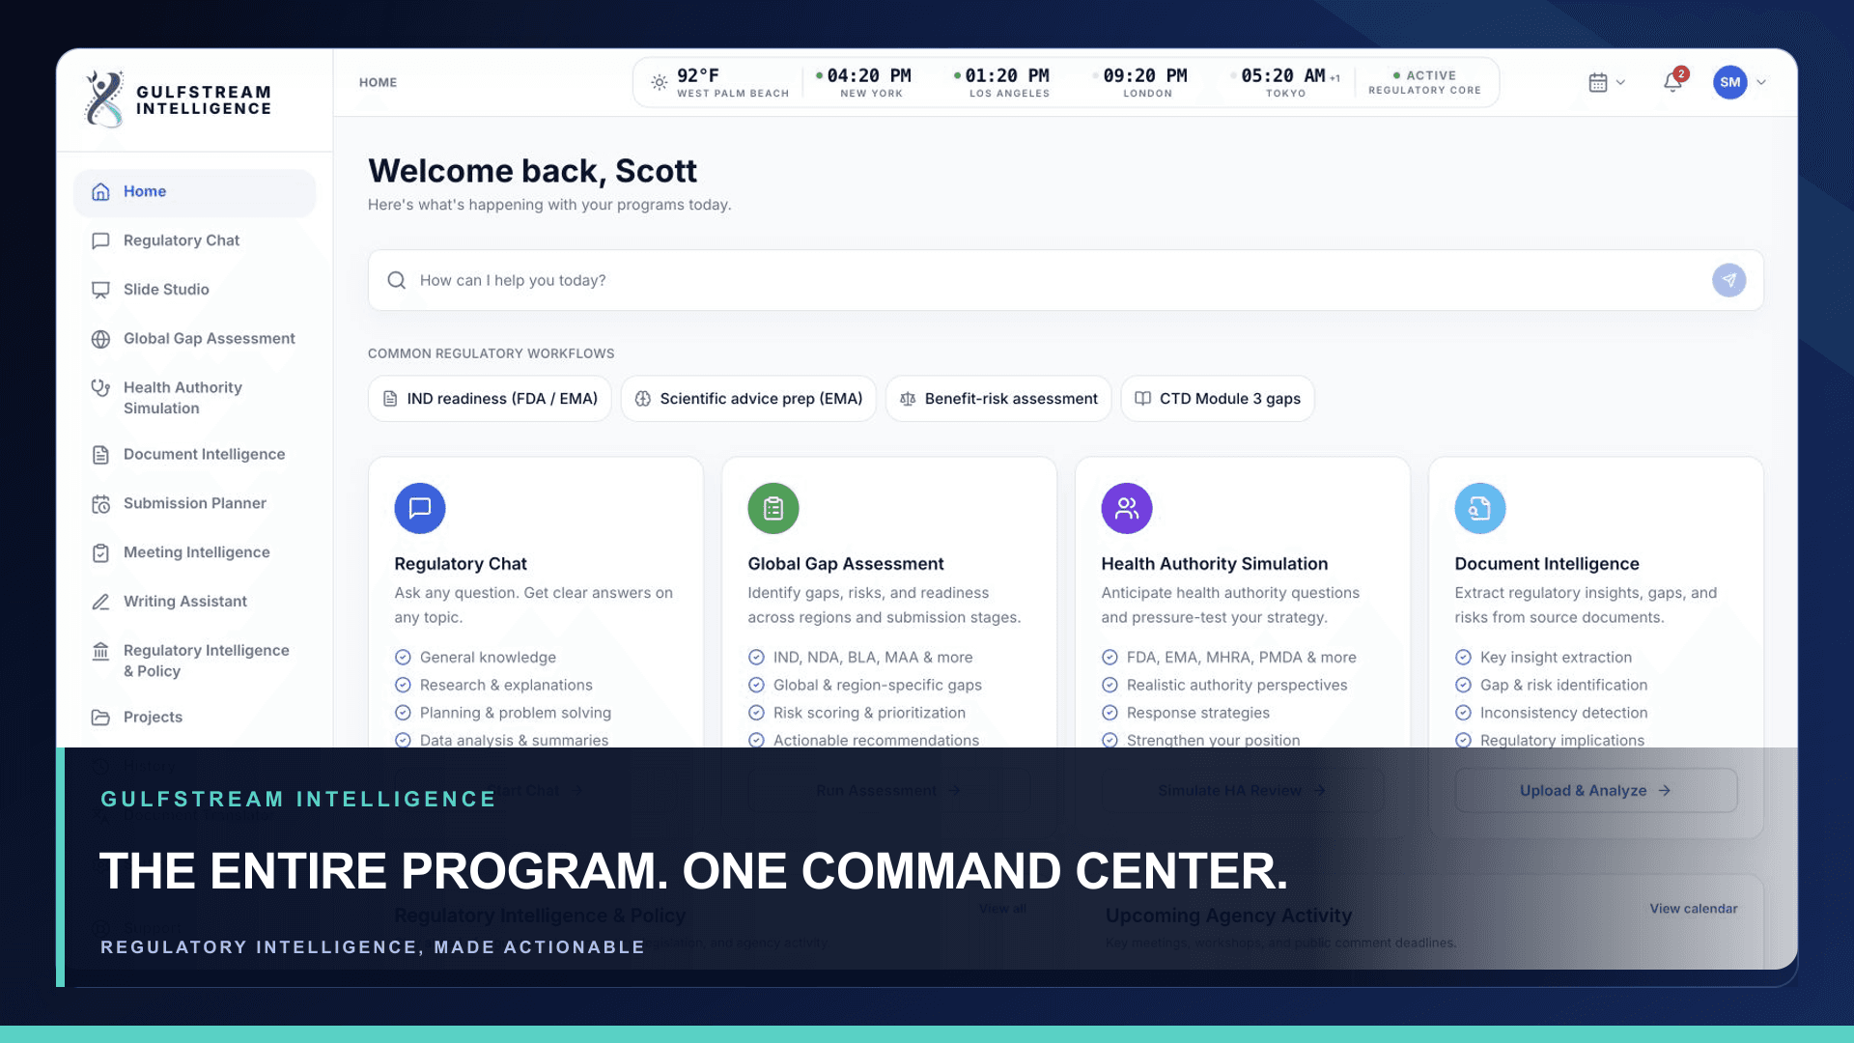The height and width of the screenshot is (1043, 1854).
Task: Click the HOME breadcrumb label
Action: (x=378, y=83)
